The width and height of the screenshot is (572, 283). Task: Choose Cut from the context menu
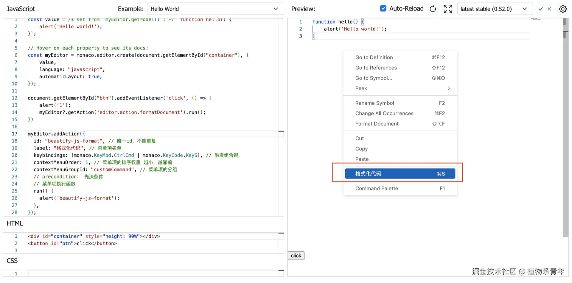click(x=400, y=139)
